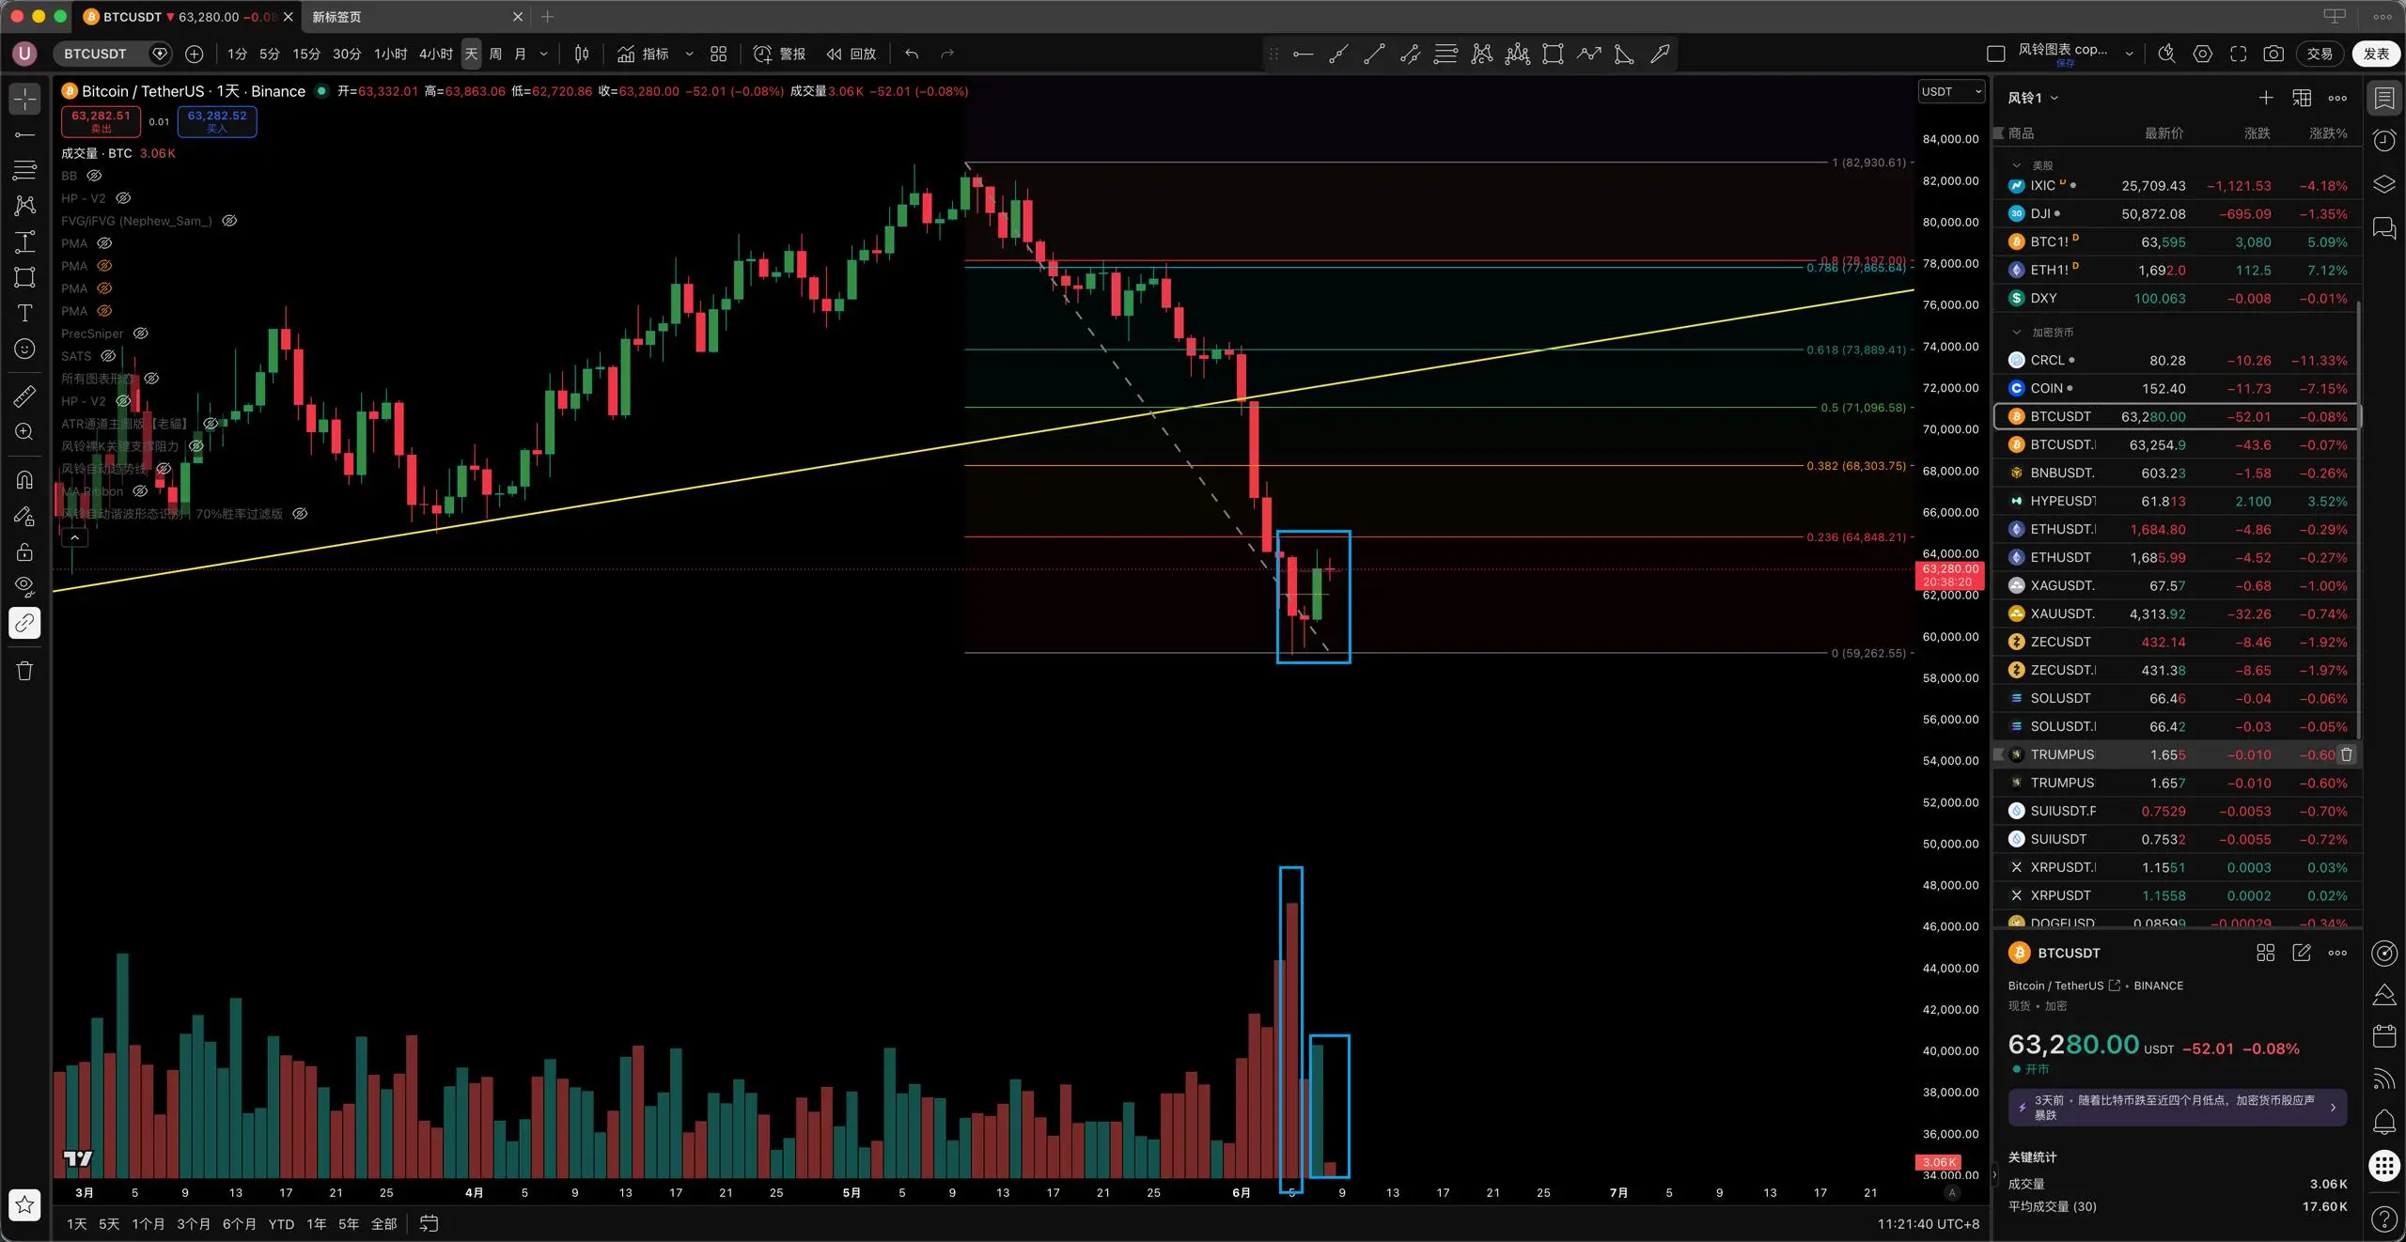Undo the last chart action
This screenshot has height=1242, width=2406.
click(x=912, y=54)
